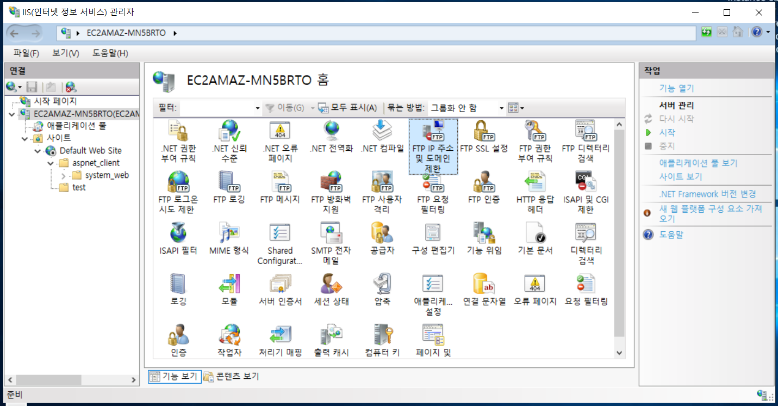
Task: Select the FTP 방화벽 지원 icon
Action: pyautogui.click(x=331, y=193)
